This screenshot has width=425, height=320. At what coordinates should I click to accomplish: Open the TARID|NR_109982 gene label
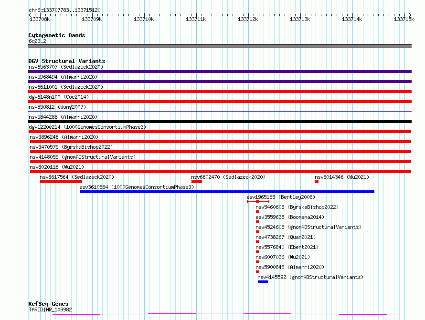50,310
